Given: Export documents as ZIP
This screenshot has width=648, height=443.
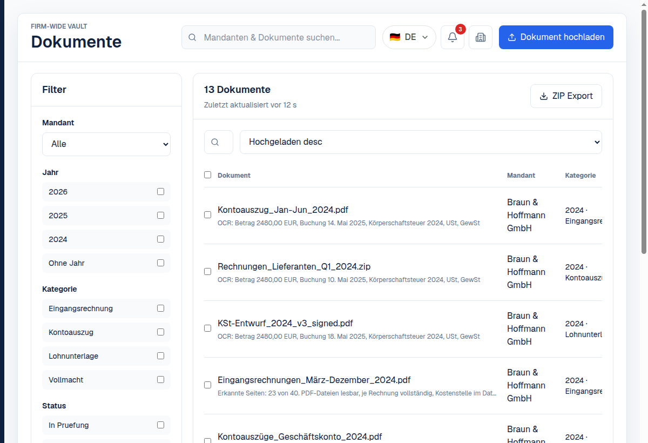Looking at the screenshot, I should point(566,96).
